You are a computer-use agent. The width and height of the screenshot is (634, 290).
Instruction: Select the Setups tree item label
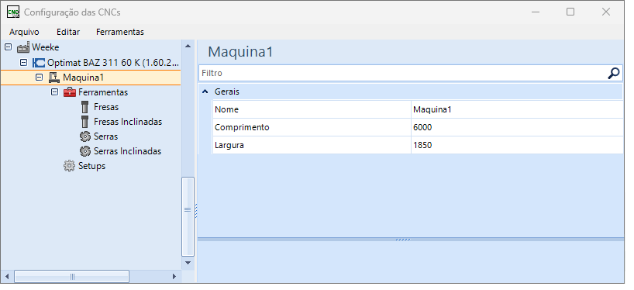tap(91, 166)
